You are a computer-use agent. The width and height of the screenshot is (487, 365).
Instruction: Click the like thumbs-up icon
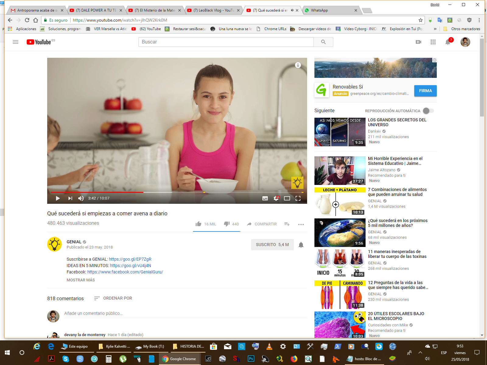198,224
